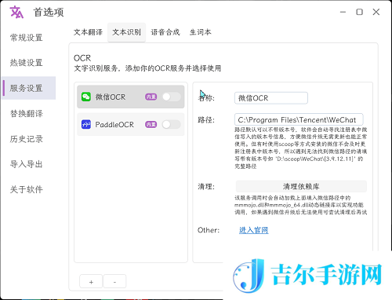Open 热键设置 in the sidebar
The image size is (392, 300).
[26, 63]
